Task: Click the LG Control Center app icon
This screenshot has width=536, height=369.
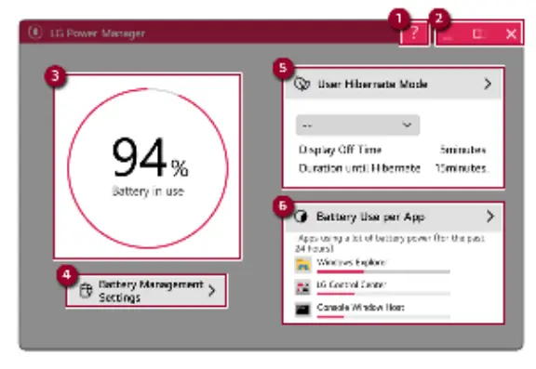Action: tap(302, 287)
